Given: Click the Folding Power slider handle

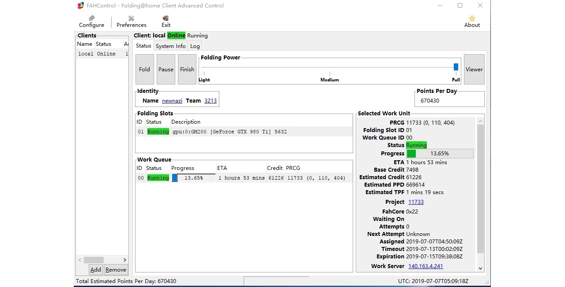Looking at the screenshot, I should point(456,67).
